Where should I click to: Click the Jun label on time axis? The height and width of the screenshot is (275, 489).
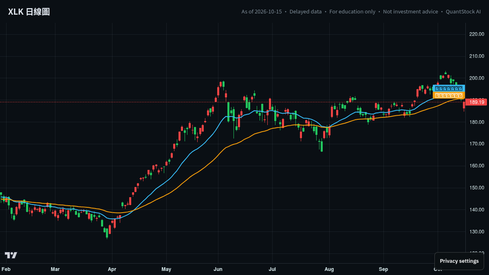(218, 269)
